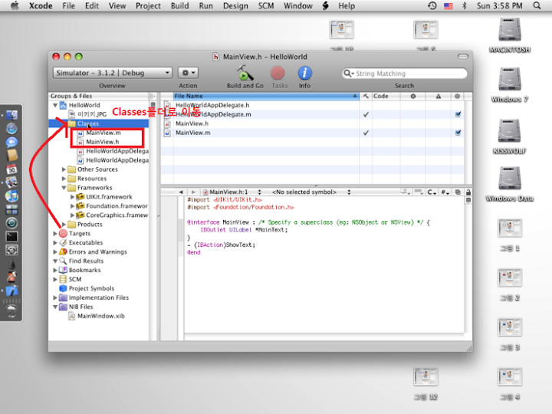
Task: Click the Implementation Files smart group icon
Action: pyautogui.click(x=63, y=297)
